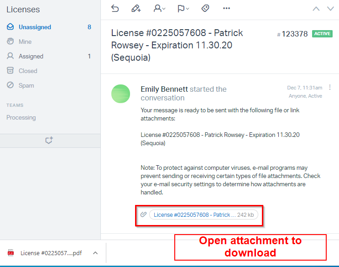Open the message's vertical dots menu
The image size is (339, 267).
pos(330,87)
